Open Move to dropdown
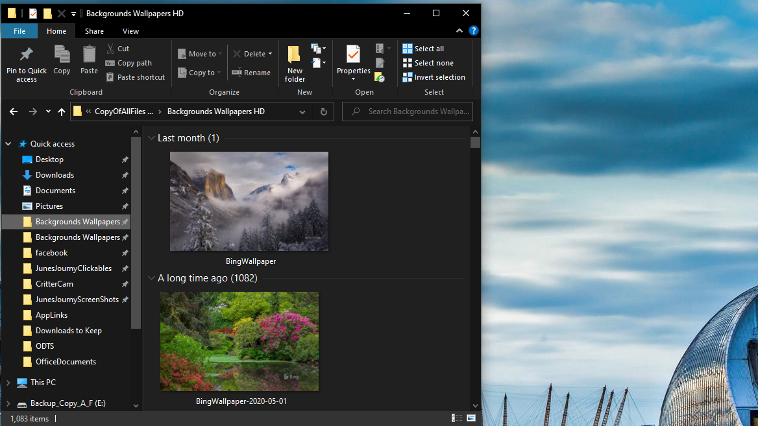Screen dimensions: 758x426 pos(200,54)
